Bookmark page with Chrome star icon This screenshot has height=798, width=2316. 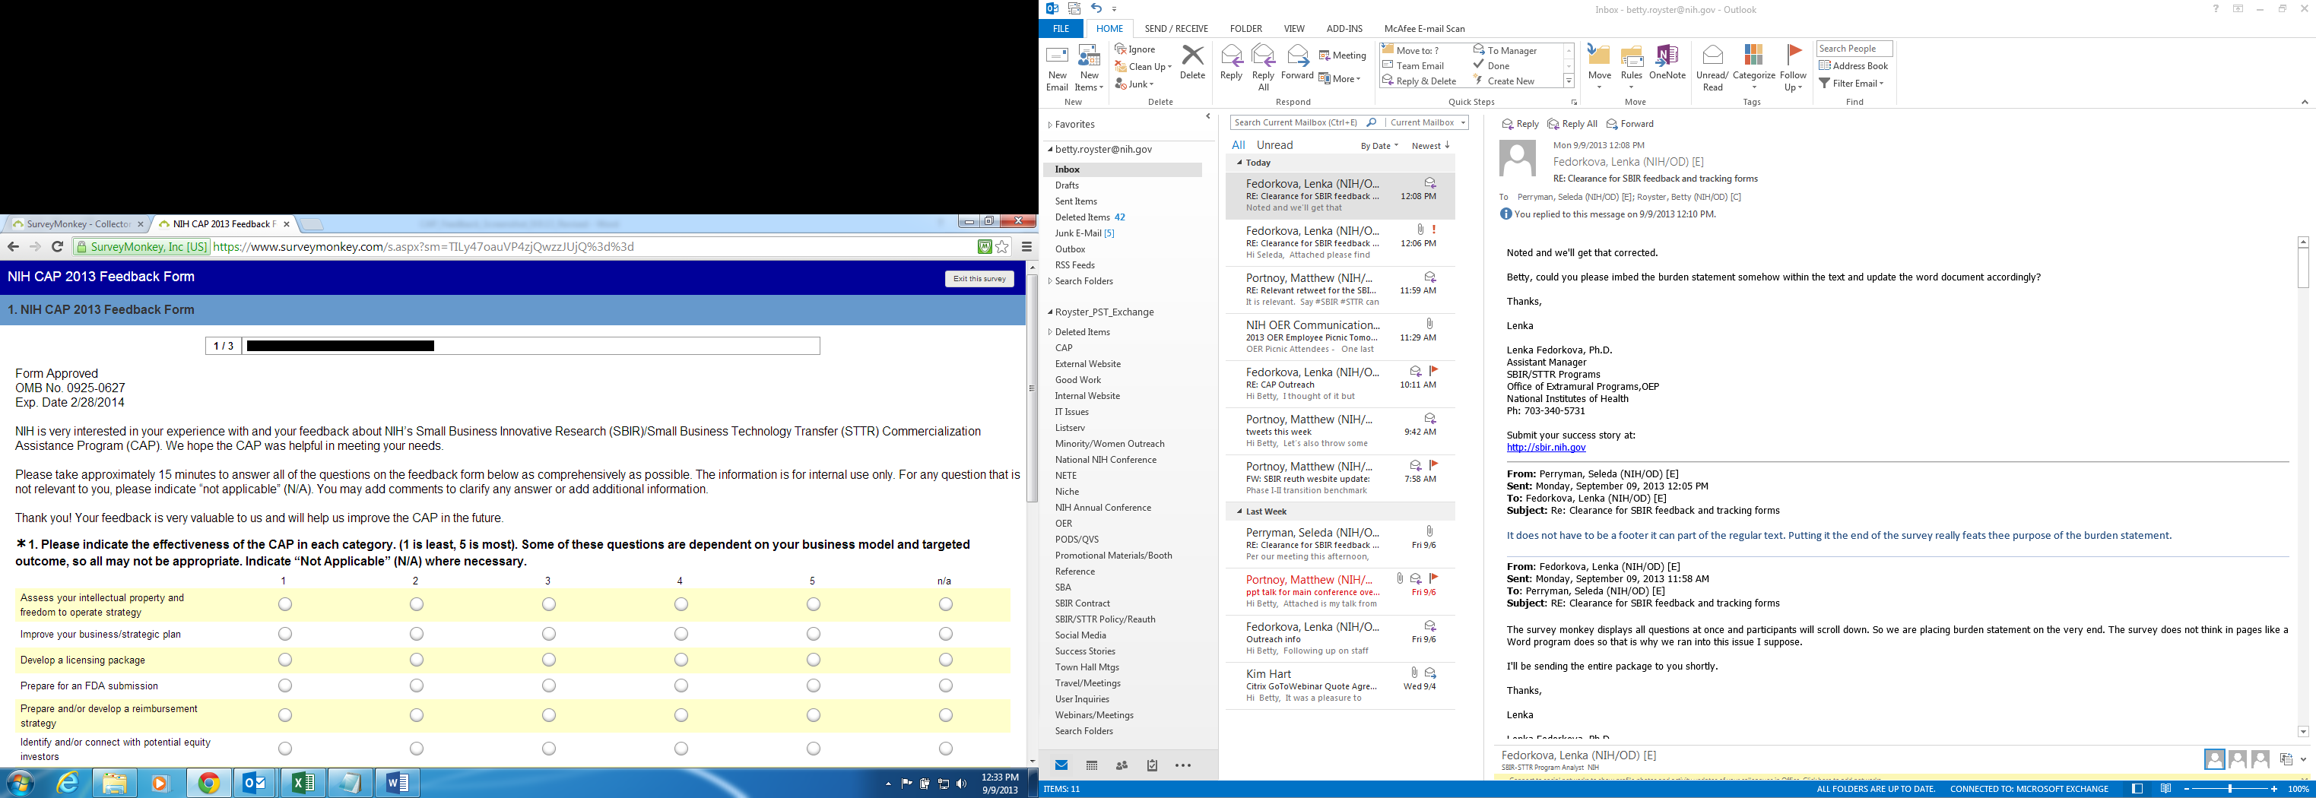[1002, 247]
